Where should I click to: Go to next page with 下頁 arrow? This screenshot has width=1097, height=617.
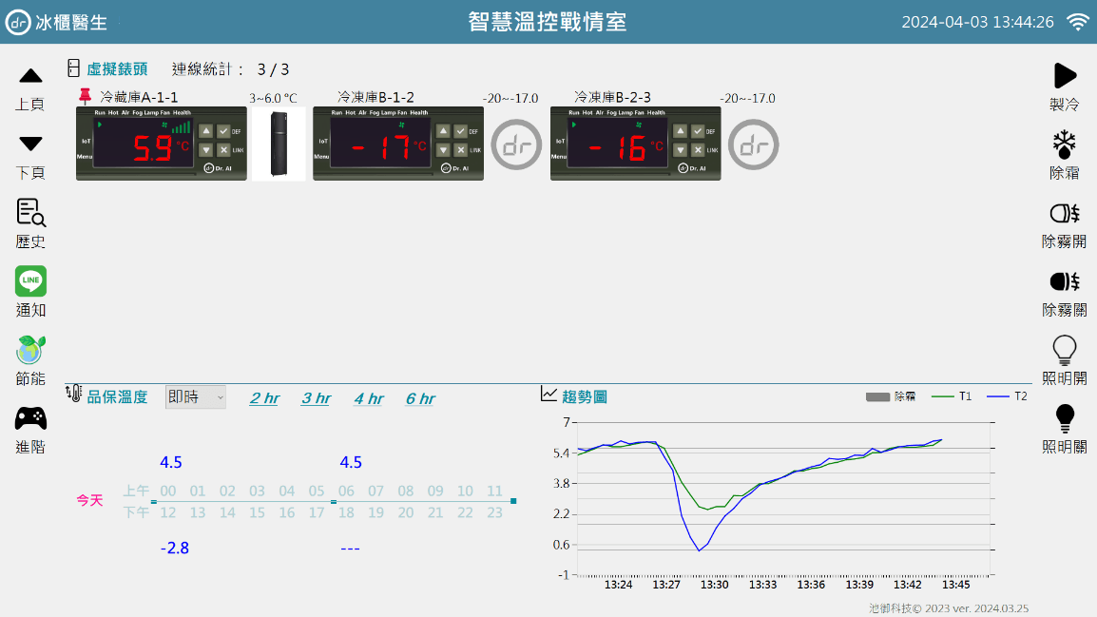click(x=30, y=145)
